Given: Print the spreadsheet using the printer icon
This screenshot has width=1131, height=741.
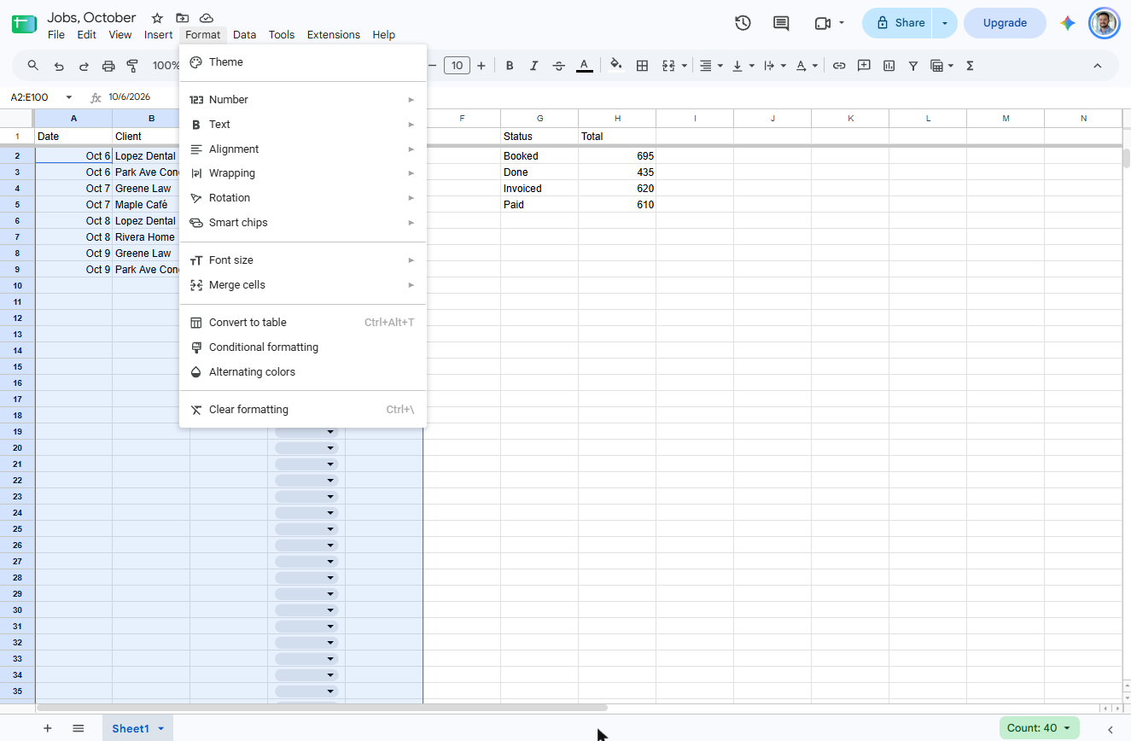Looking at the screenshot, I should 108,66.
